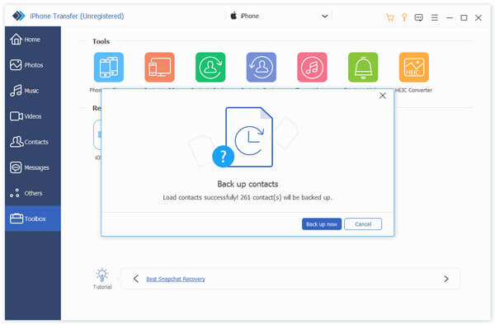Open the Music sidebar section
The width and height of the screenshot is (495, 325).
pyautogui.click(x=33, y=91)
